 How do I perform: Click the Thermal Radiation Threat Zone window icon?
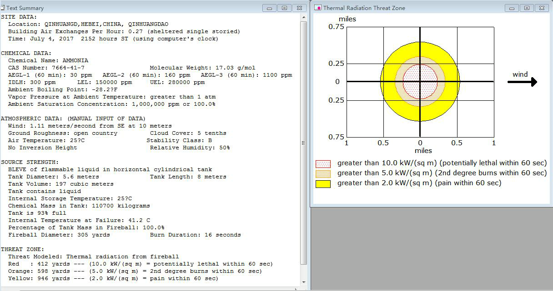318,8
